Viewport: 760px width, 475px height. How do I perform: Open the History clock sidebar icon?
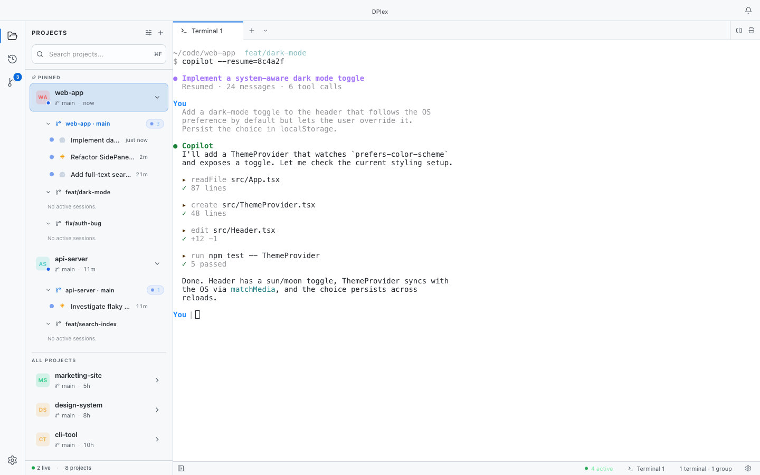12,59
